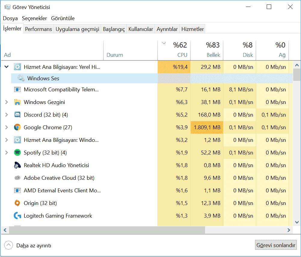
Task: Click the Windows Ses service icon
Action: pyautogui.click(x=21, y=78)
